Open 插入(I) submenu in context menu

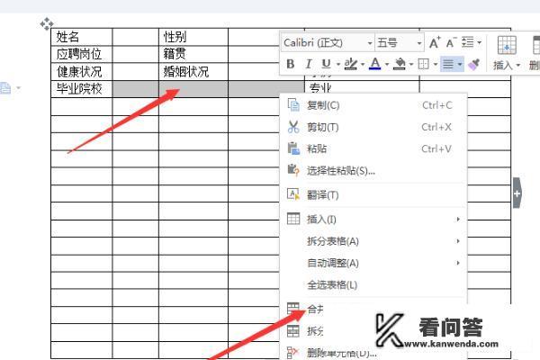(x=373, y=219)
